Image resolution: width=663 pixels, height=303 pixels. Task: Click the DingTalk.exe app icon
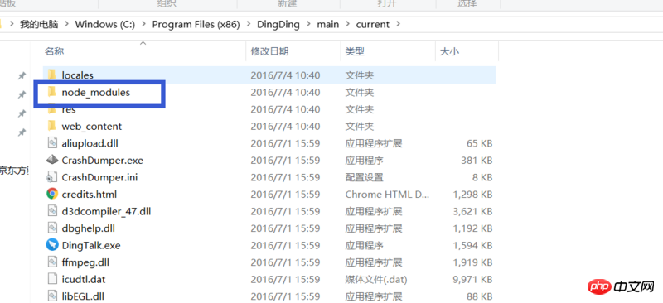coord(52,245)
